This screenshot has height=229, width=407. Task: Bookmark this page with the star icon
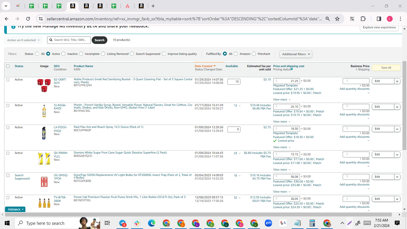tap(337, 19)
